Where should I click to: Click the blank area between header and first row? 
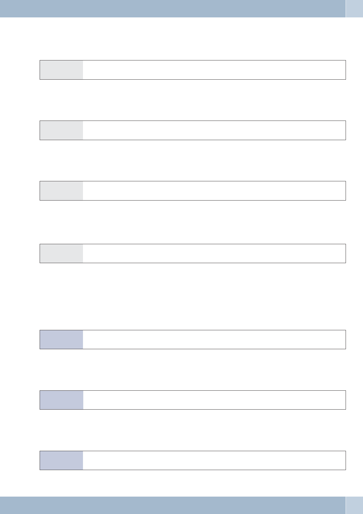(x=193, y=39)
